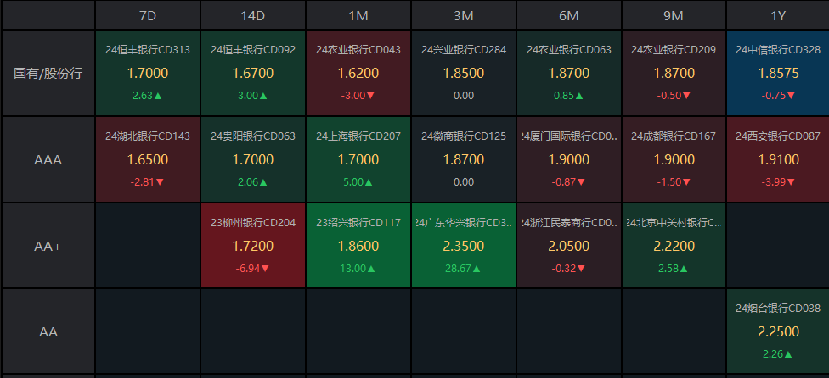Click the up arrow beside 2.26 in 24烟台银行CD038
Viewport: 829px width, 378px height.
(x=790, y=354)
